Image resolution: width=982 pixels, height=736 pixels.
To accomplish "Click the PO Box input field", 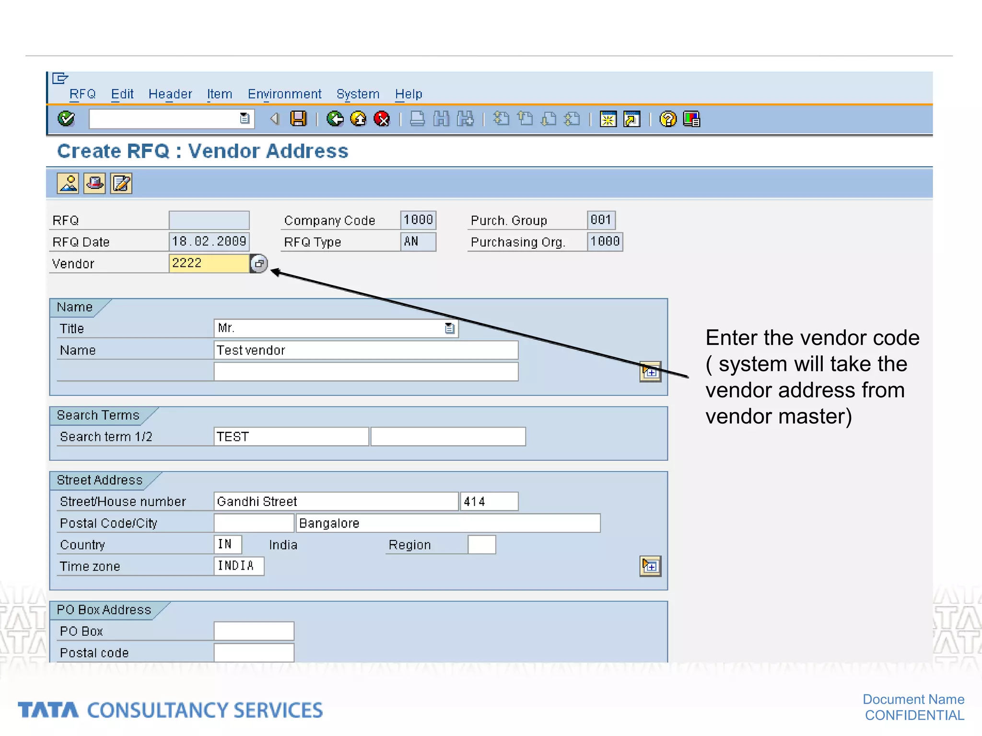I will point(254,631).
